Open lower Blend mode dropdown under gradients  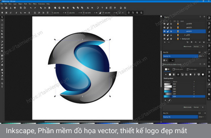coord(199,107)
